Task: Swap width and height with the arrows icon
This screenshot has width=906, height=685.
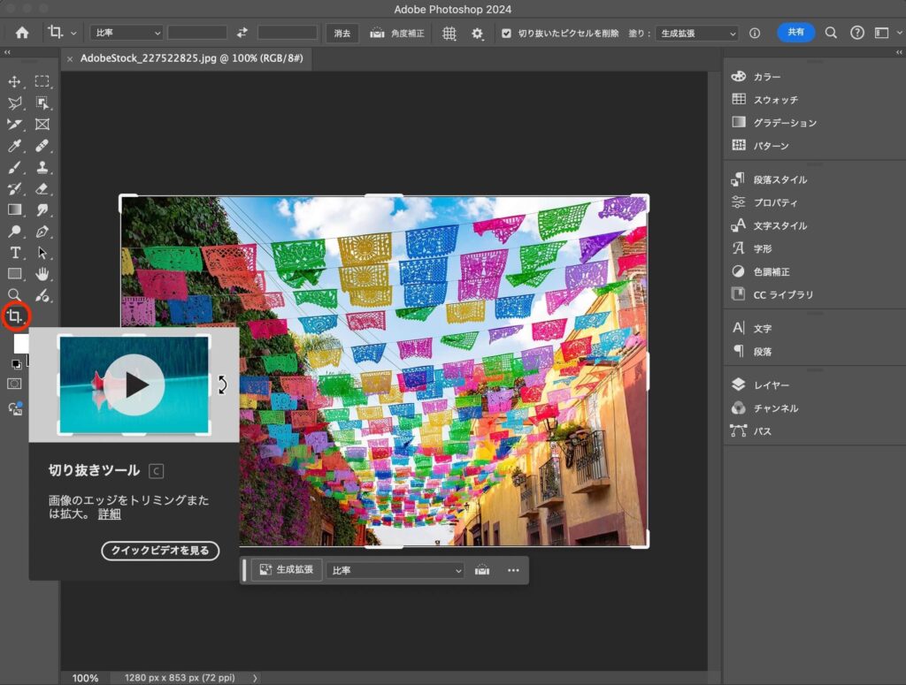Action: (x=242, y=33)
